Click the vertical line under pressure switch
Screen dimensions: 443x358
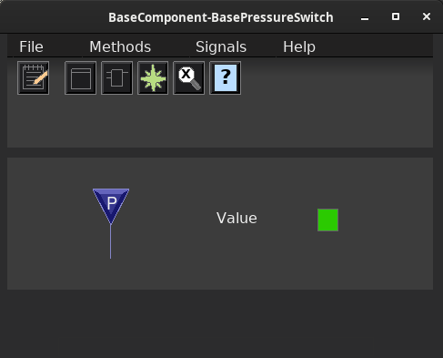pyautogui.click(x=111, y=241)
